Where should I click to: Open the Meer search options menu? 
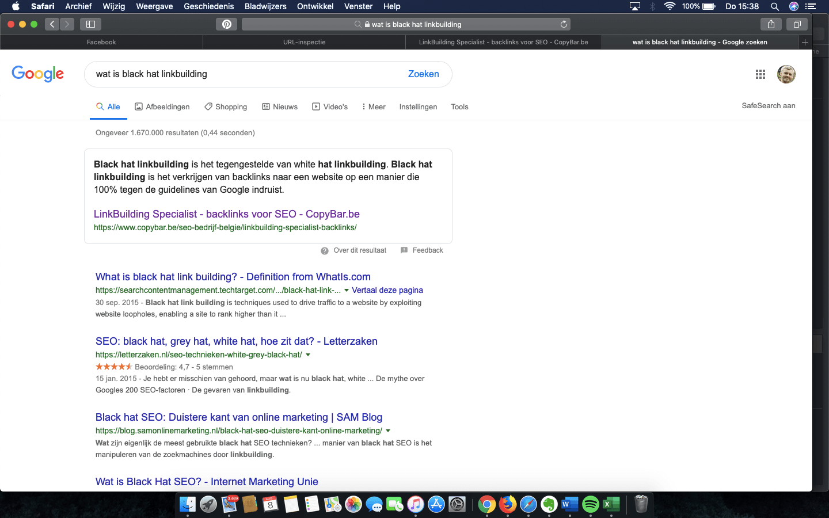pos(374,107)
